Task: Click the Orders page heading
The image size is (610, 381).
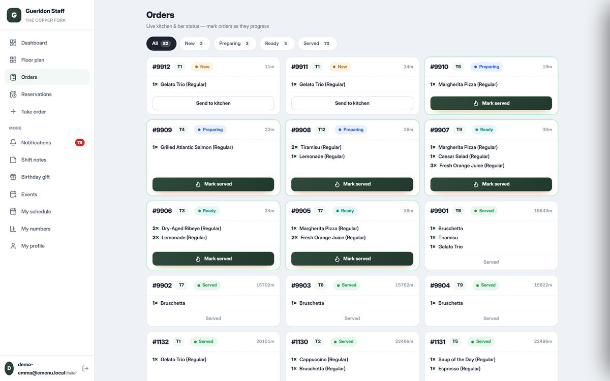Action: coord(160,15)
